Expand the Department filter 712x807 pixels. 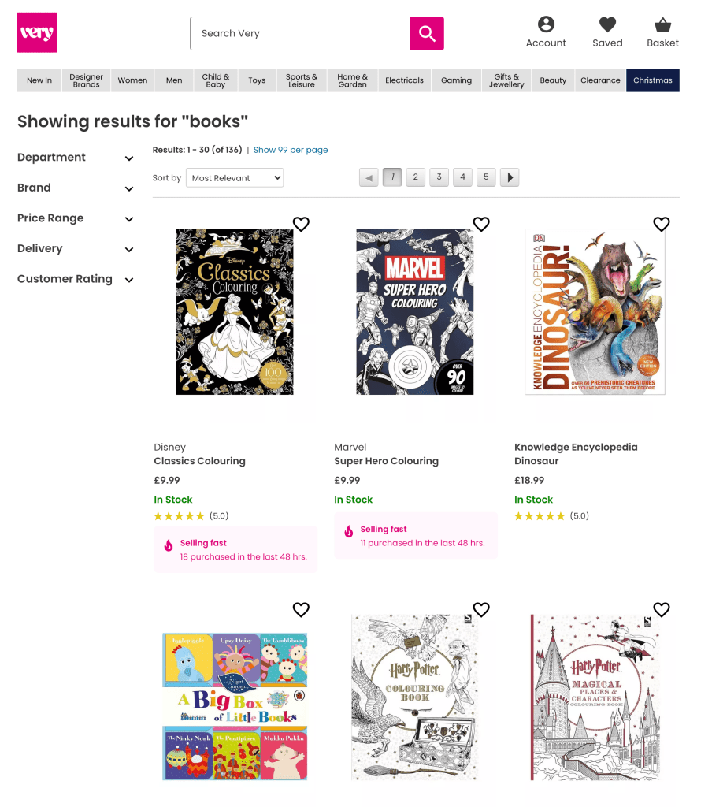(76, 158)
